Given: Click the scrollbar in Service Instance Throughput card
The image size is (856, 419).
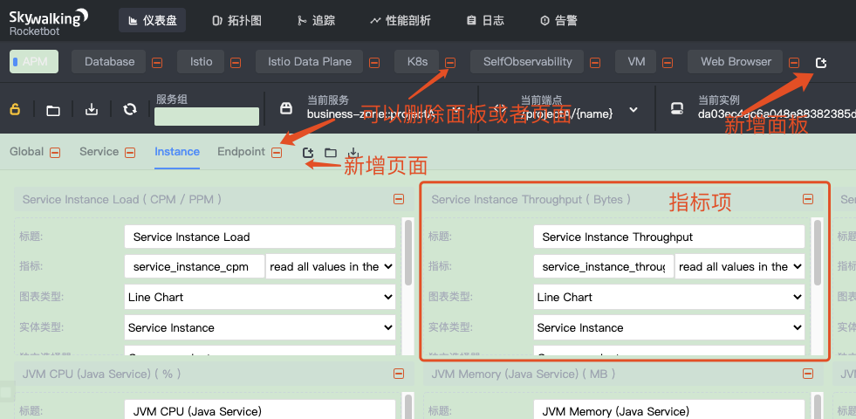Looking at the screenshot, I should (818, 252).
